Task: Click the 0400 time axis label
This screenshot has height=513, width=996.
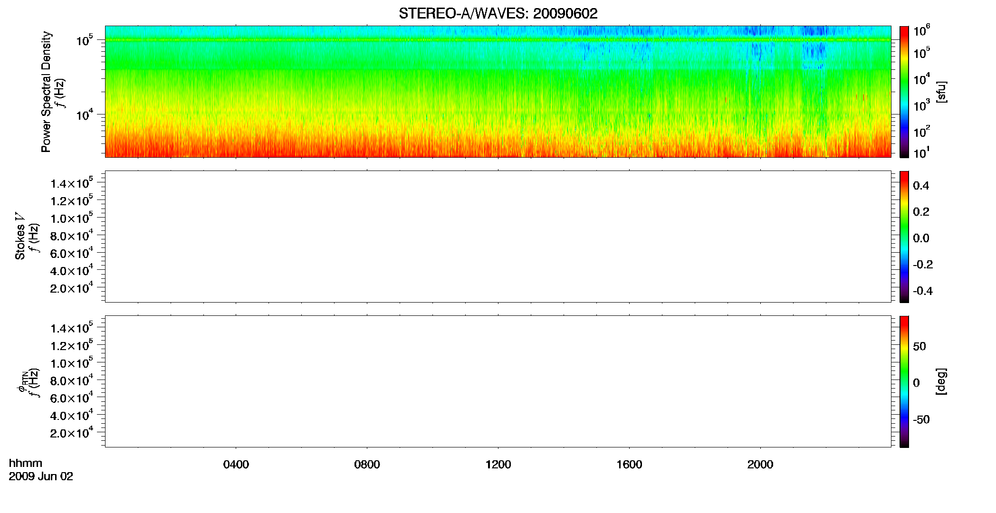Action: click(x=236, y=465)
